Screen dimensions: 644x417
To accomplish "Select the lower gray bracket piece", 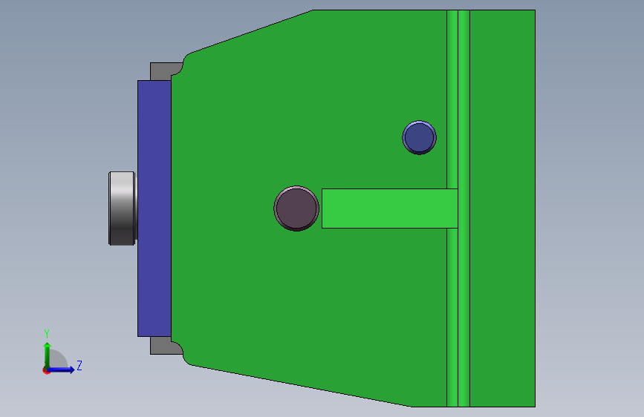I will point(163,346).
